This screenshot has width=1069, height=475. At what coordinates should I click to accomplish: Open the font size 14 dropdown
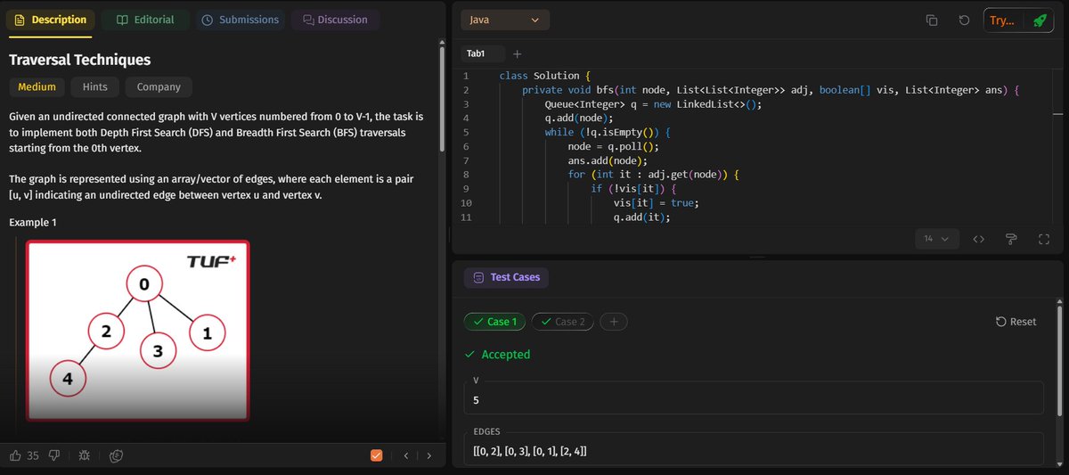tap(936, 239)
